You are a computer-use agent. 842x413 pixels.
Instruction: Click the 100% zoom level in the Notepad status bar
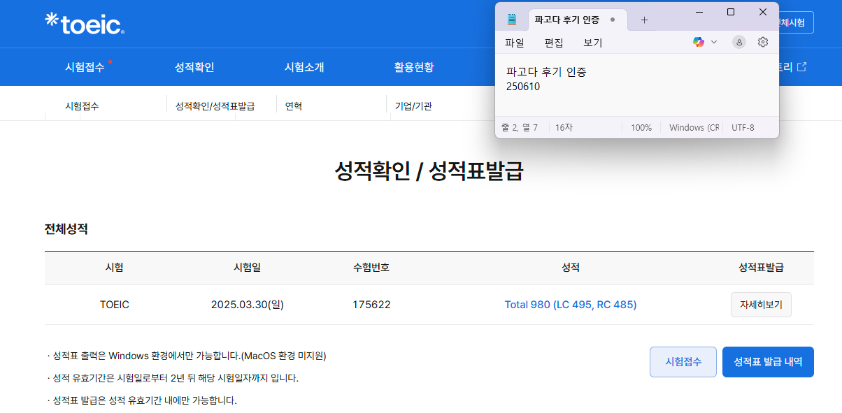pos(641,128)
